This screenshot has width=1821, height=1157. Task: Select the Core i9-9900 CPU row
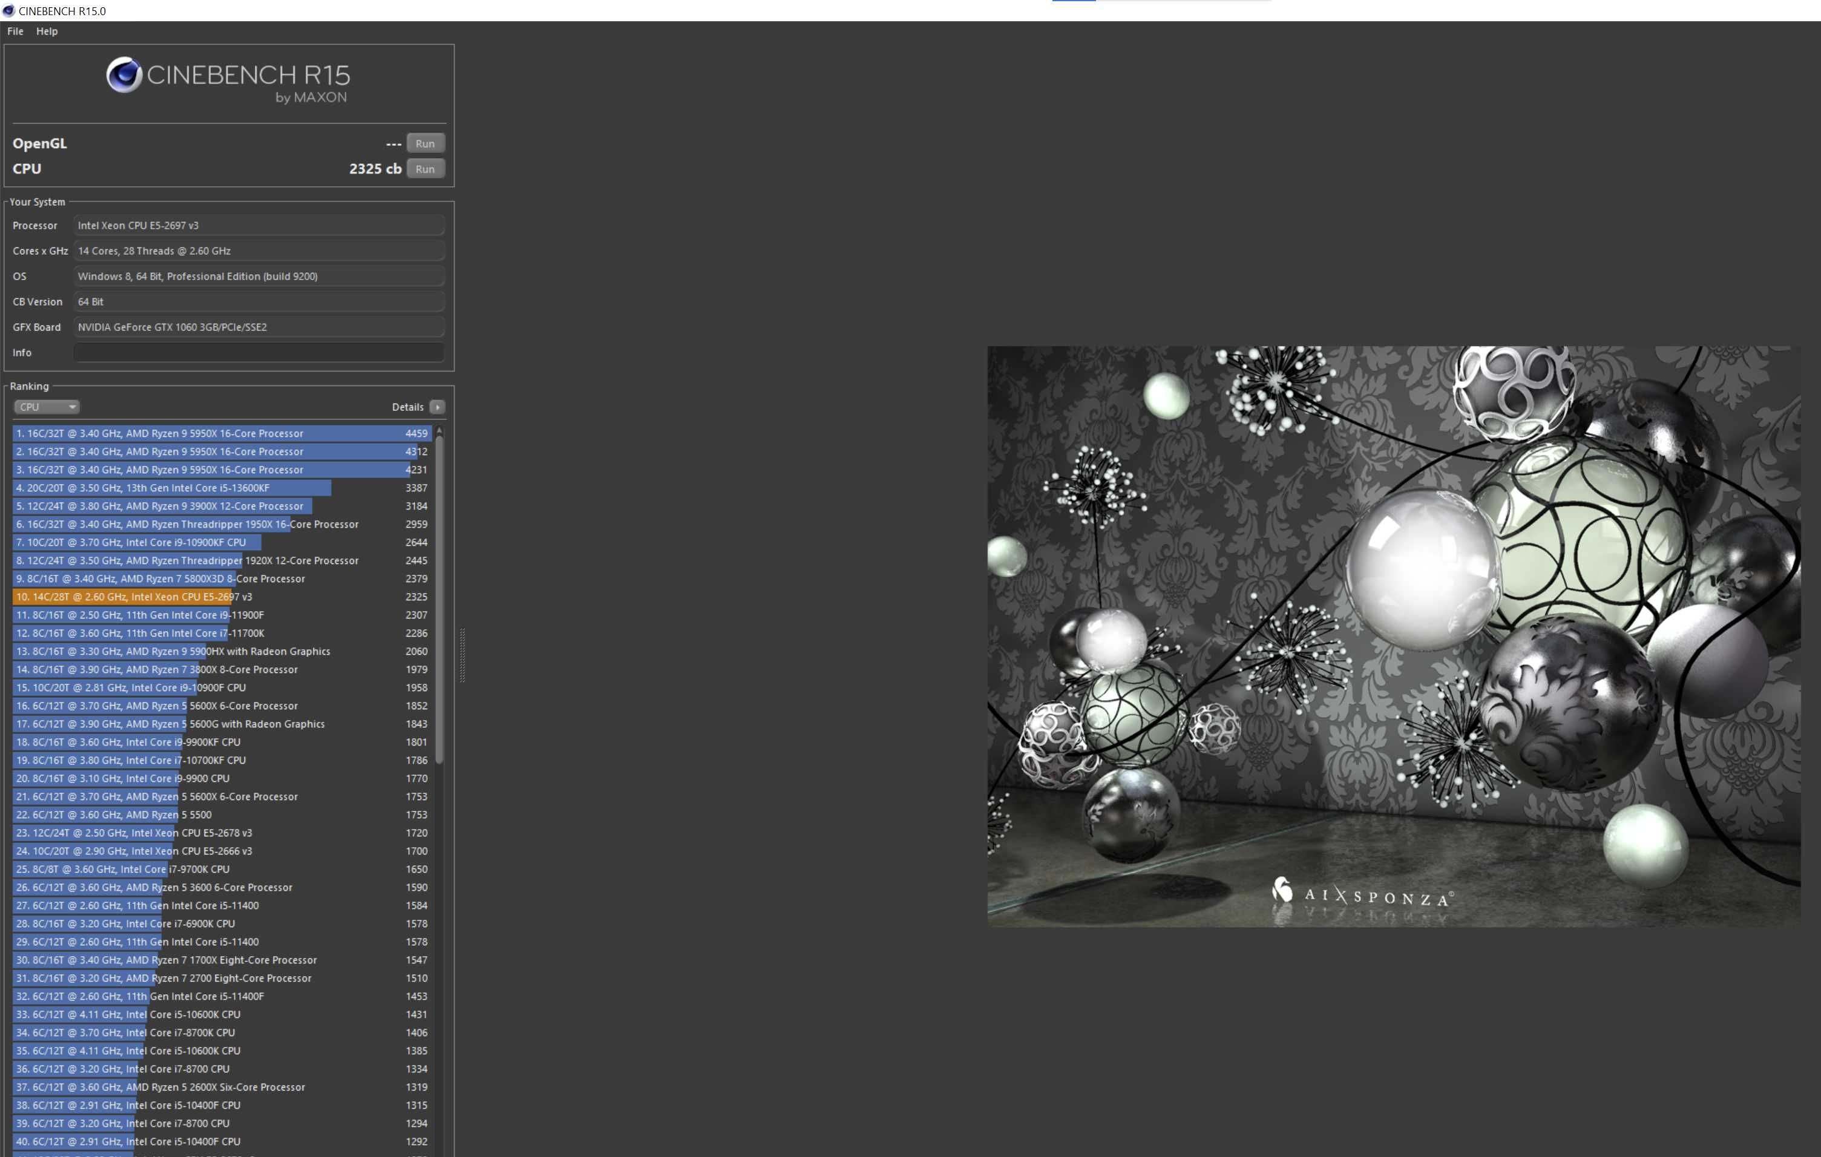point(222,778)
